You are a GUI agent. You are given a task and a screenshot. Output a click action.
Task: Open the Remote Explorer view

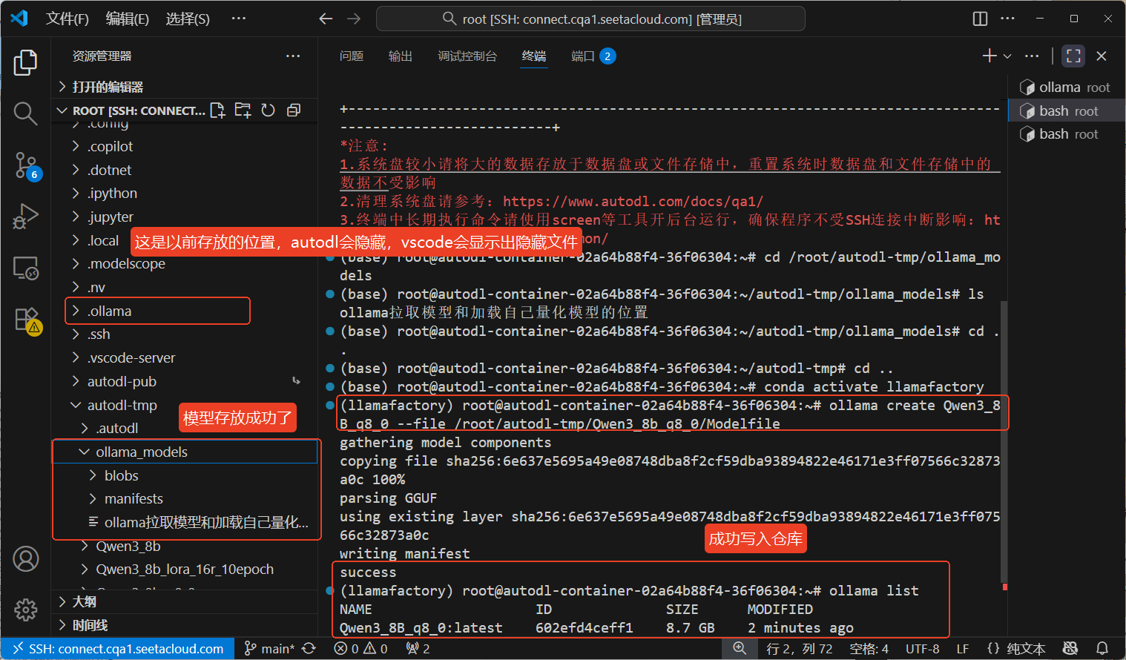pos(25,268)
